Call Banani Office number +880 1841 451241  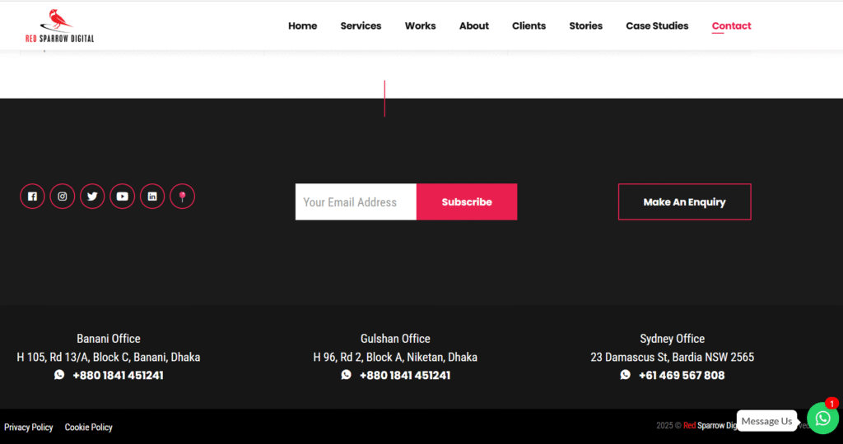pyautogui.click(x=118, y=375)
